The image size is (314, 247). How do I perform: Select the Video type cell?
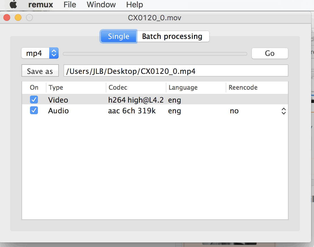pyautogui.click(x=58, y=100)
